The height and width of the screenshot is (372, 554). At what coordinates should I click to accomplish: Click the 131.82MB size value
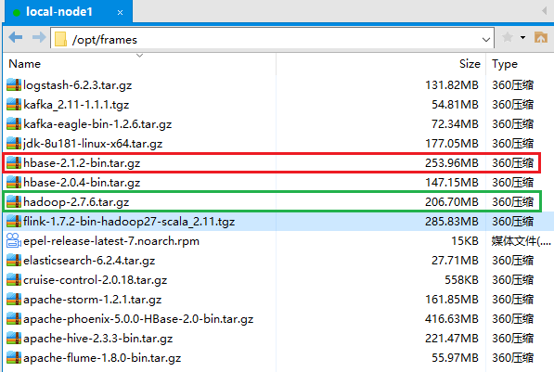point(452,85)
